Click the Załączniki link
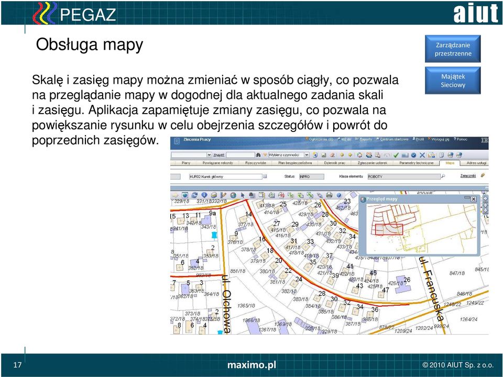The height and width of the screenshot is (377, 503). click(x=468, y=176)
